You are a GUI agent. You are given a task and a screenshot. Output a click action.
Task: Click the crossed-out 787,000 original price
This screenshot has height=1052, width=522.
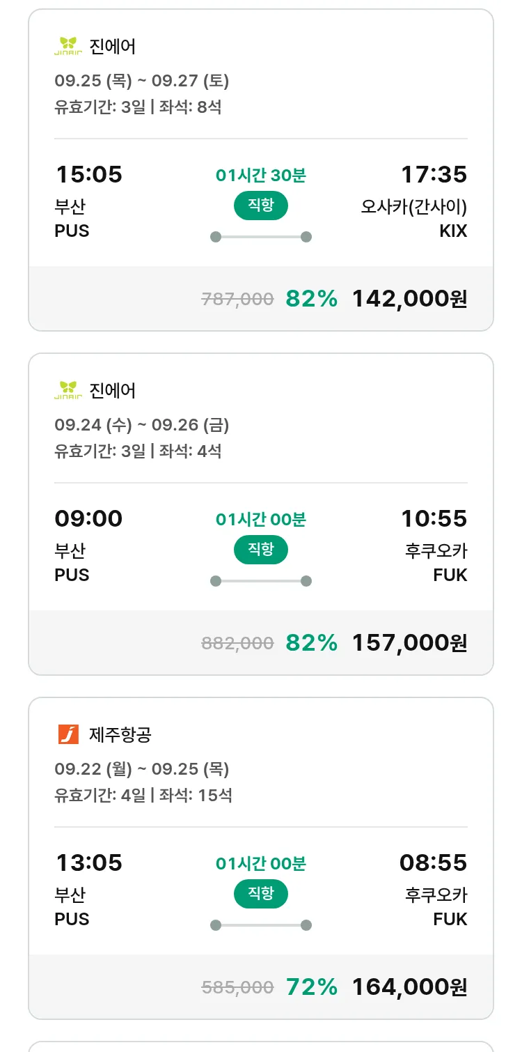[x=237, y=300]
